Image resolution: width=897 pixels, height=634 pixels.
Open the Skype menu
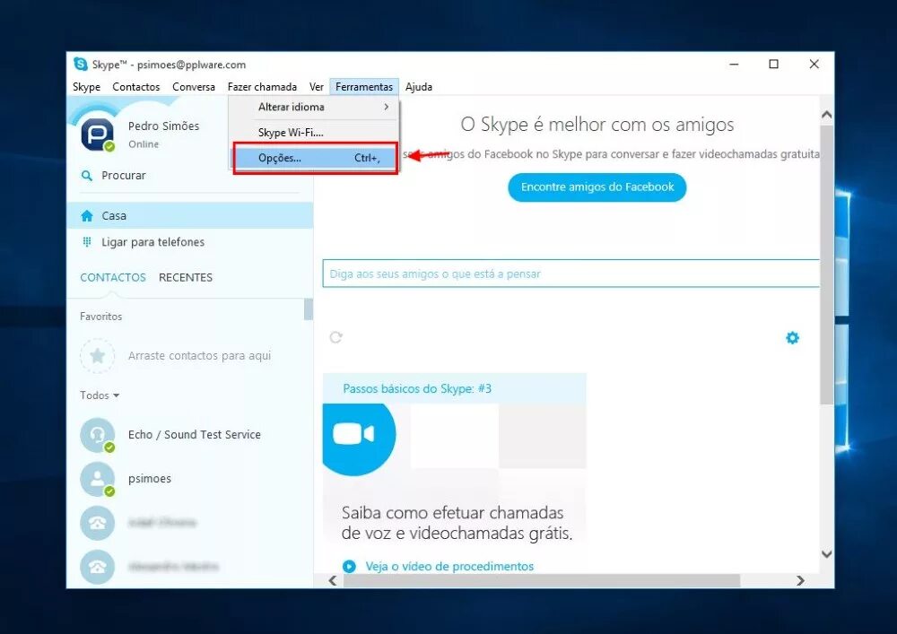86,87
